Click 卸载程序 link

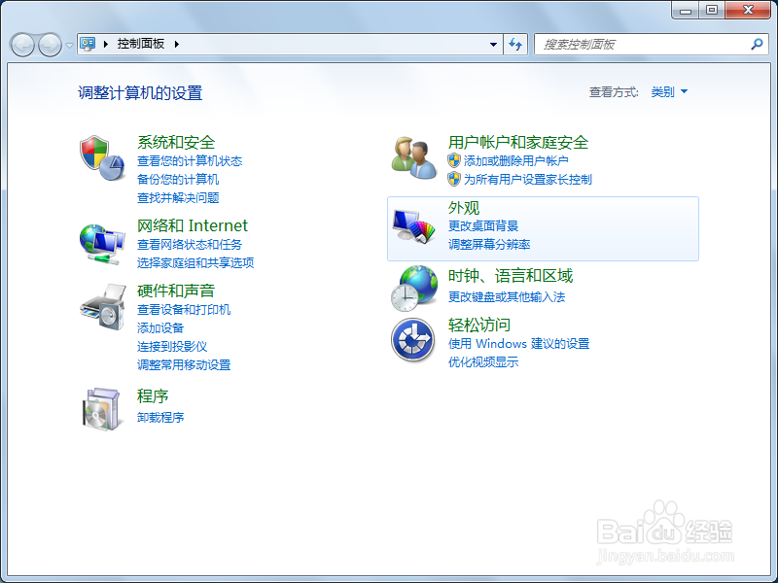coord(160,418)
